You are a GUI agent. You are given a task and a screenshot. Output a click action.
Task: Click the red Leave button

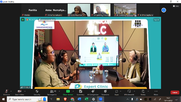point(175,93)
